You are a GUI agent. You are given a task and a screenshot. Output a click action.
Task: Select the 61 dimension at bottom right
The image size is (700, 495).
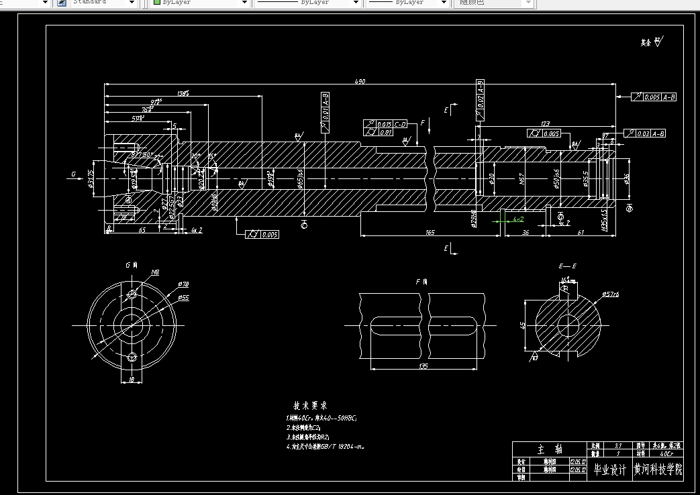[581, 232]
